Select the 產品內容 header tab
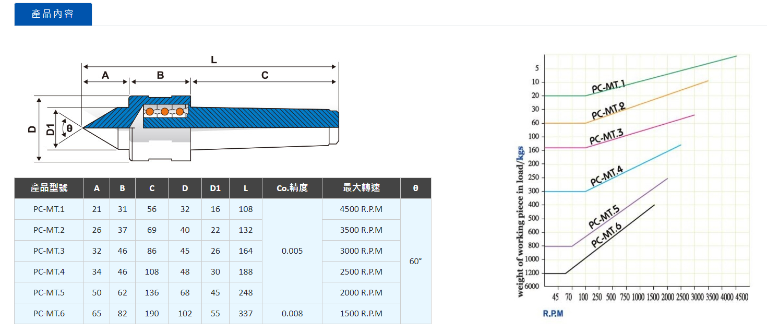Screen dimensions: 767x332 click(53, 14)
